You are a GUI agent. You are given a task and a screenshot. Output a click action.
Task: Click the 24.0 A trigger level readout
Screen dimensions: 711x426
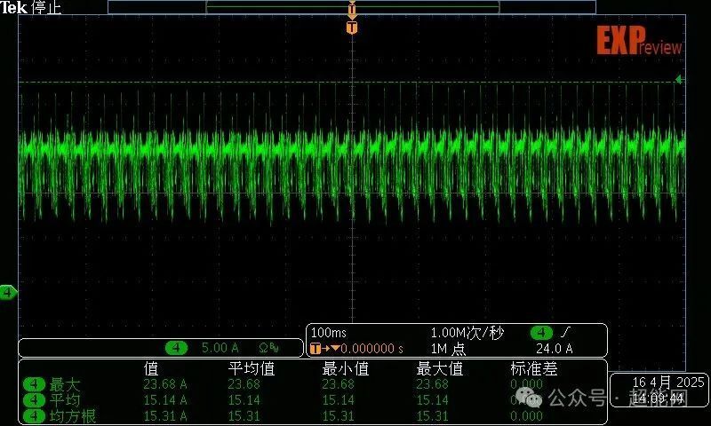pyautogui.click(x=554, y=349)
